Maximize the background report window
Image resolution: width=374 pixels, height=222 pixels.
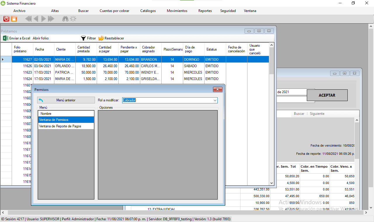(x=345, y=73)
